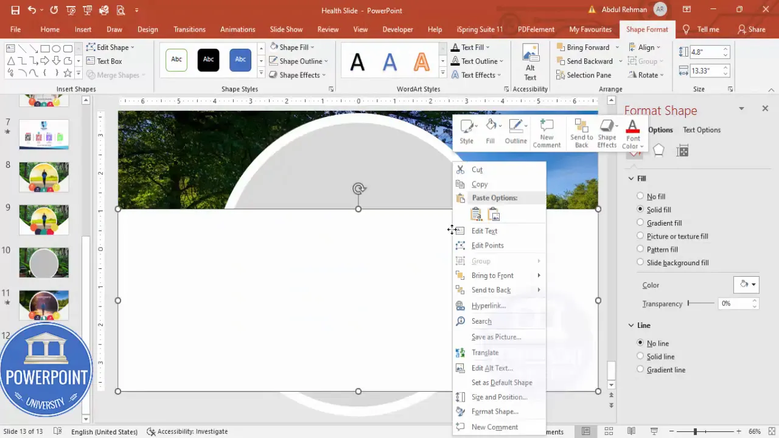779x438 pixels.
Task: Open the Selection Pane
Action: pos(584,75)
